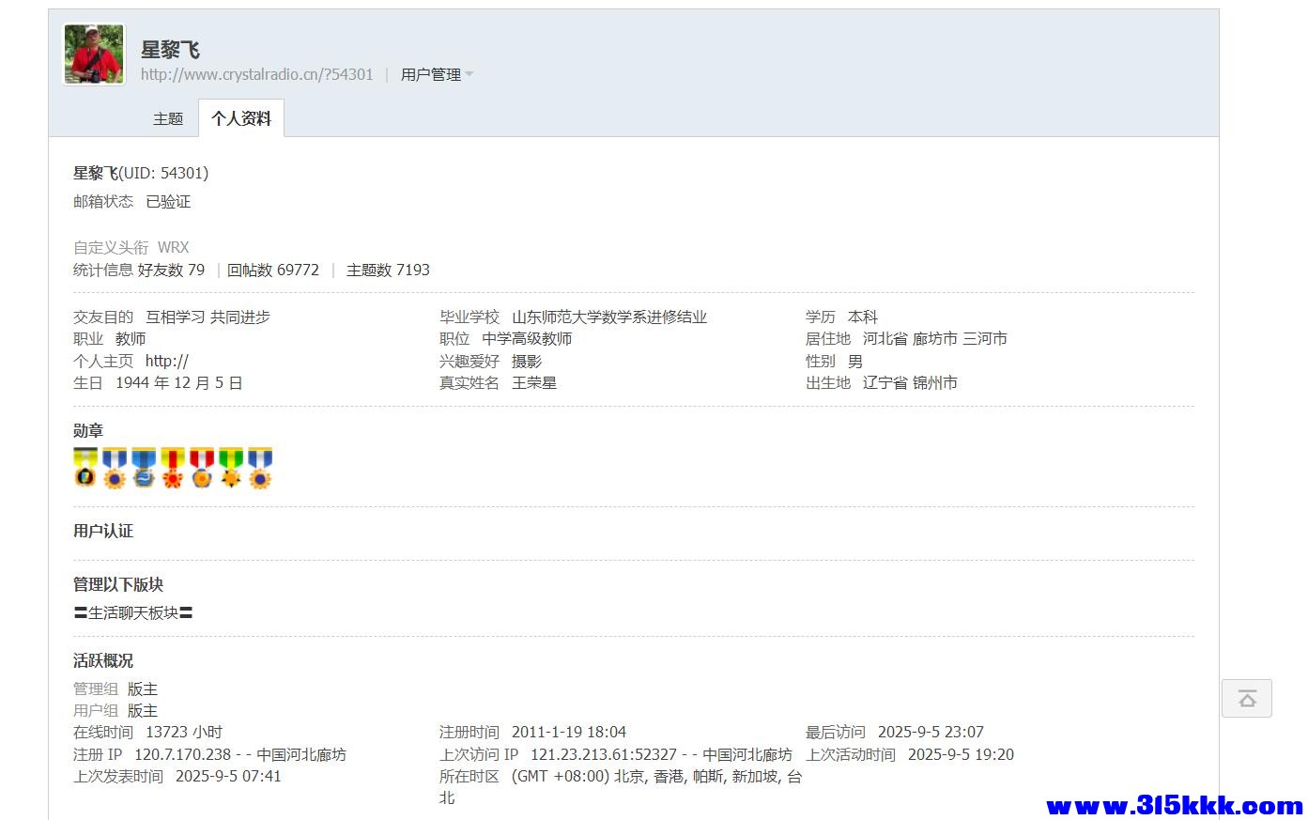Image resolution: width=1308 pixels, height=820 pixels.
Task: Click the blue-ribbon medal with gear emblem
Action: [x=114, y=467]
